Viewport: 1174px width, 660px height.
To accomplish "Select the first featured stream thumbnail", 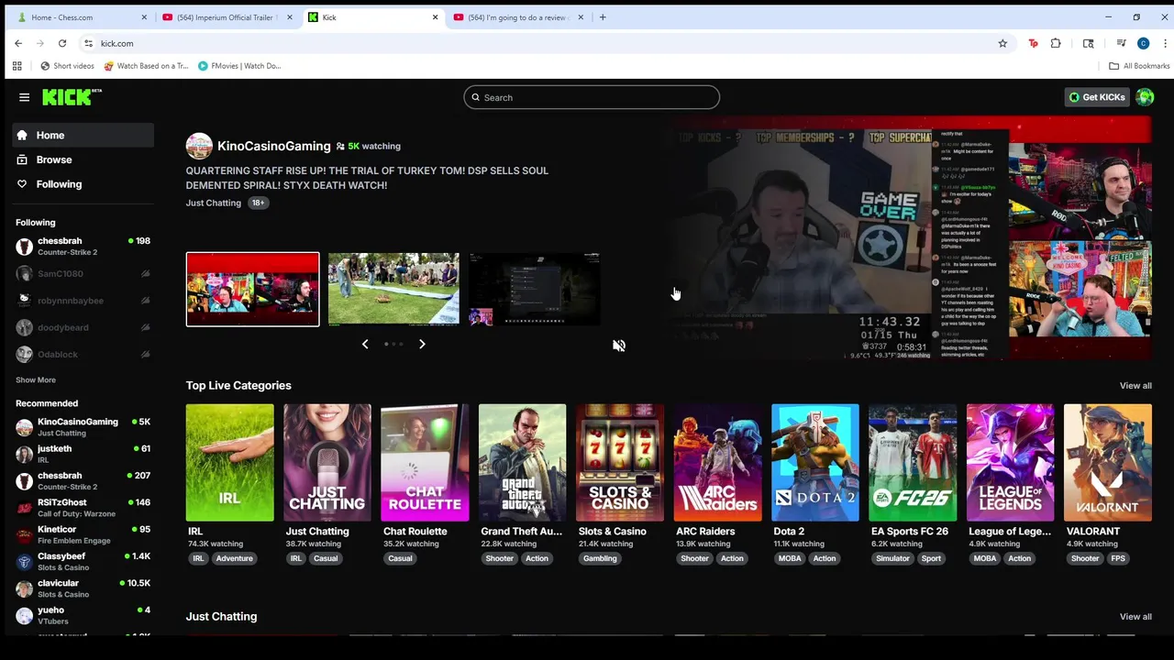I will 253,289.
